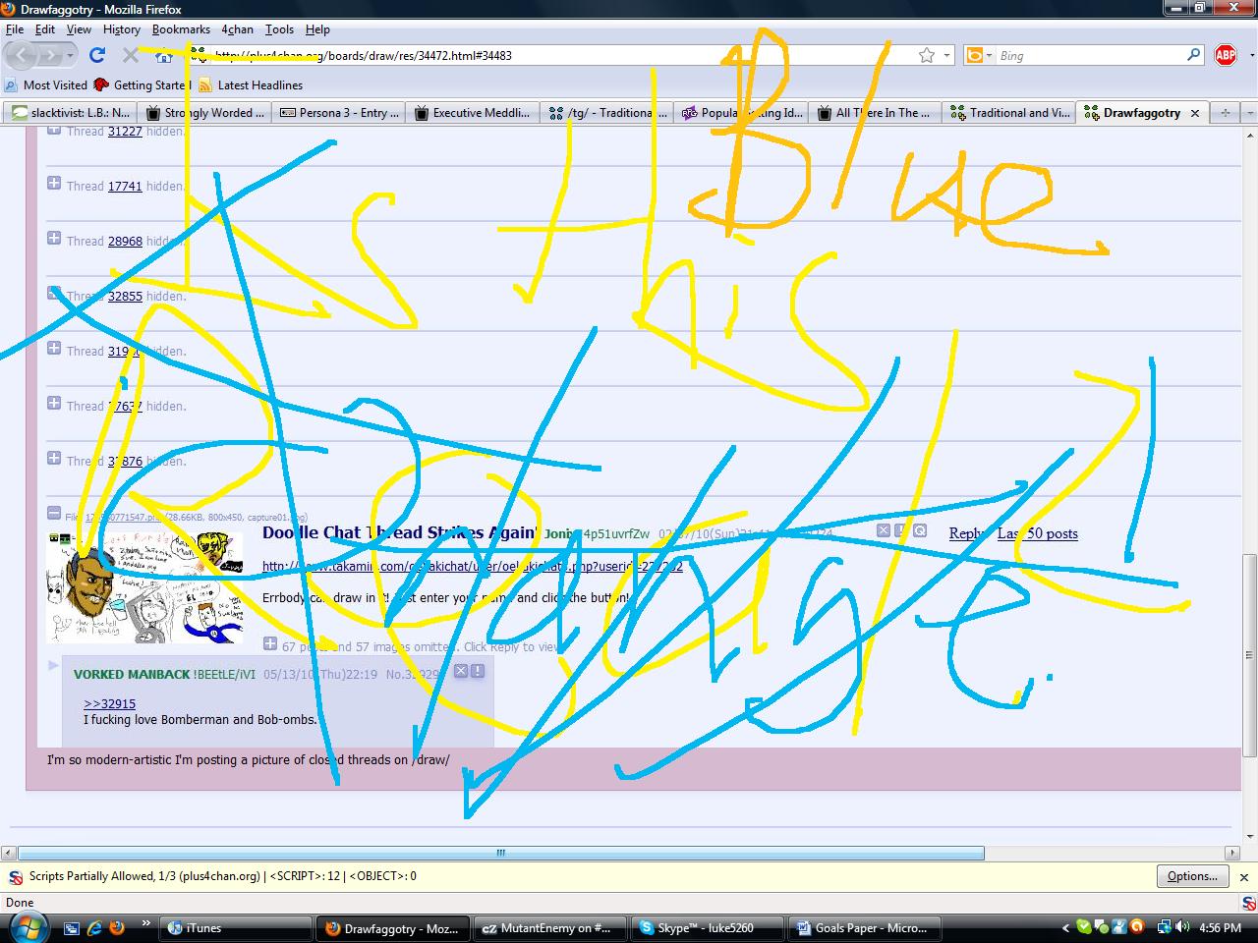Click the Reload page icon
Viewport: 1258px width, 943px height.
tap(96, 55)
